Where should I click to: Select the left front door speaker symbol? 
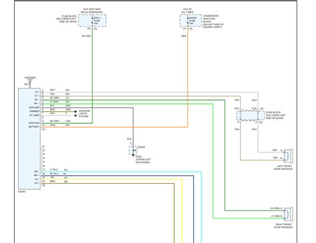point(288,156)
